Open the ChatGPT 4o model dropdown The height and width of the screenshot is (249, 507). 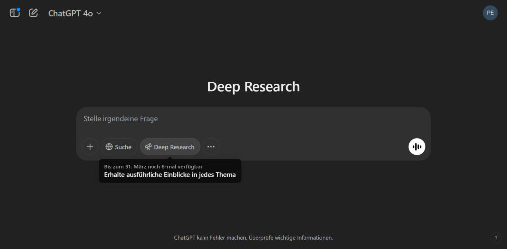[75, 13]
